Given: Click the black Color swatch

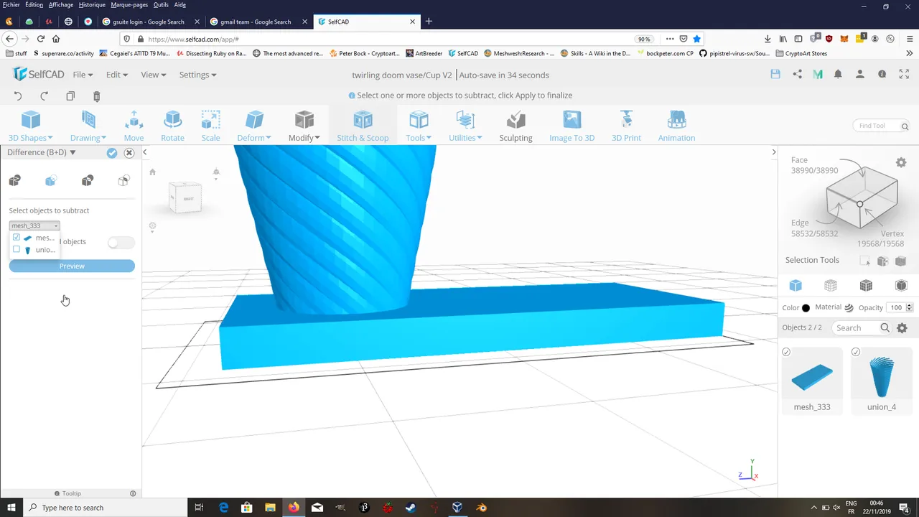Looking at the screenshot, I should [x=806, y=308].
